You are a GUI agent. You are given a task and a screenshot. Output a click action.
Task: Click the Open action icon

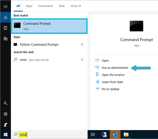click(97, 60)
